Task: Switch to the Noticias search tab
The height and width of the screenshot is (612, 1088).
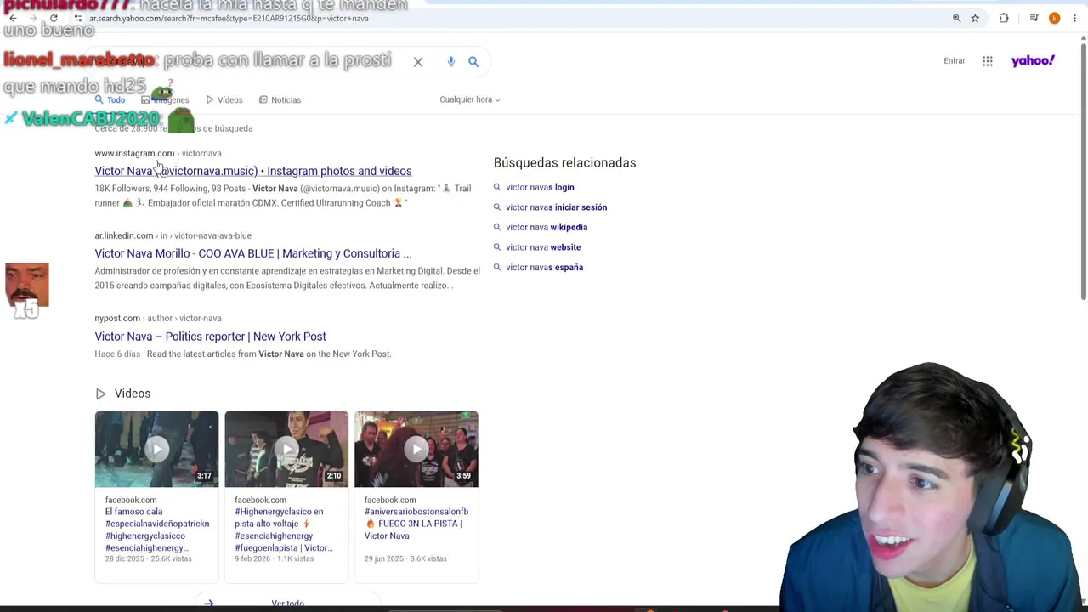Action: (x=280, y=99)
